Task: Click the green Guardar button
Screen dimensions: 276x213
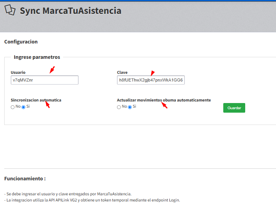Action: [234, 108]
